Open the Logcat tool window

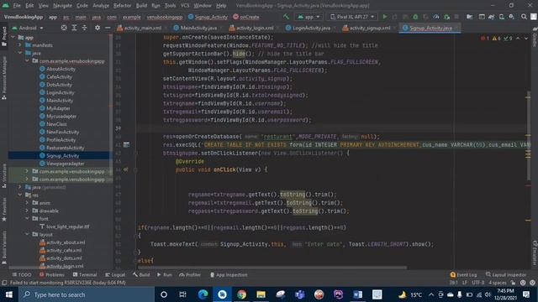click(x=115, y=274)
